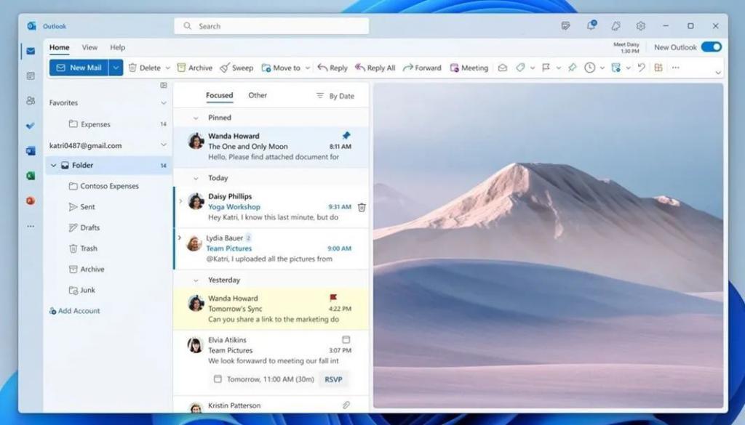Click the Undo arrow in the toolbar

641,68
